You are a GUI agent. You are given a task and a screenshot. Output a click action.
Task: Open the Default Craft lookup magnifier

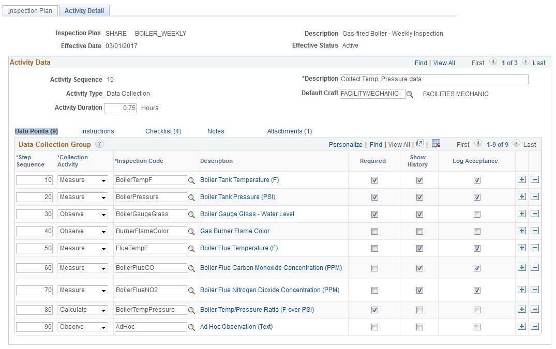(x=411, y=94)
